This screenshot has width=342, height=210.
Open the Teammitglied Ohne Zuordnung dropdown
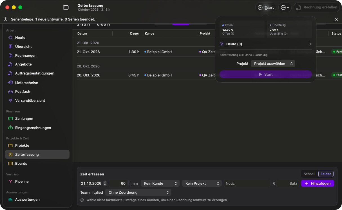tap(138, 192)
